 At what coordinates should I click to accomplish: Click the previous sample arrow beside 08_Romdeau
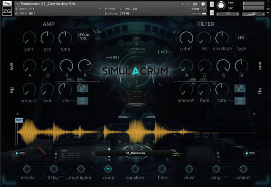(93, 153)
